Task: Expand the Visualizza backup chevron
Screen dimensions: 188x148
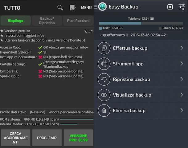Action: (x=182, y=95)
